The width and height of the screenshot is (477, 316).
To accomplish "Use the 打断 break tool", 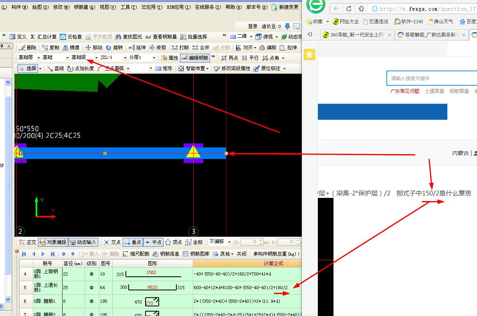I will click(x=180, y=48).
